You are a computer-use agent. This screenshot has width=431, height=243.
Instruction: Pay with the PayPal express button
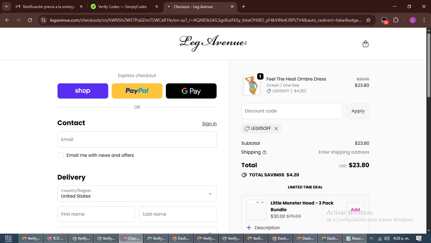[x=137, y=91]
